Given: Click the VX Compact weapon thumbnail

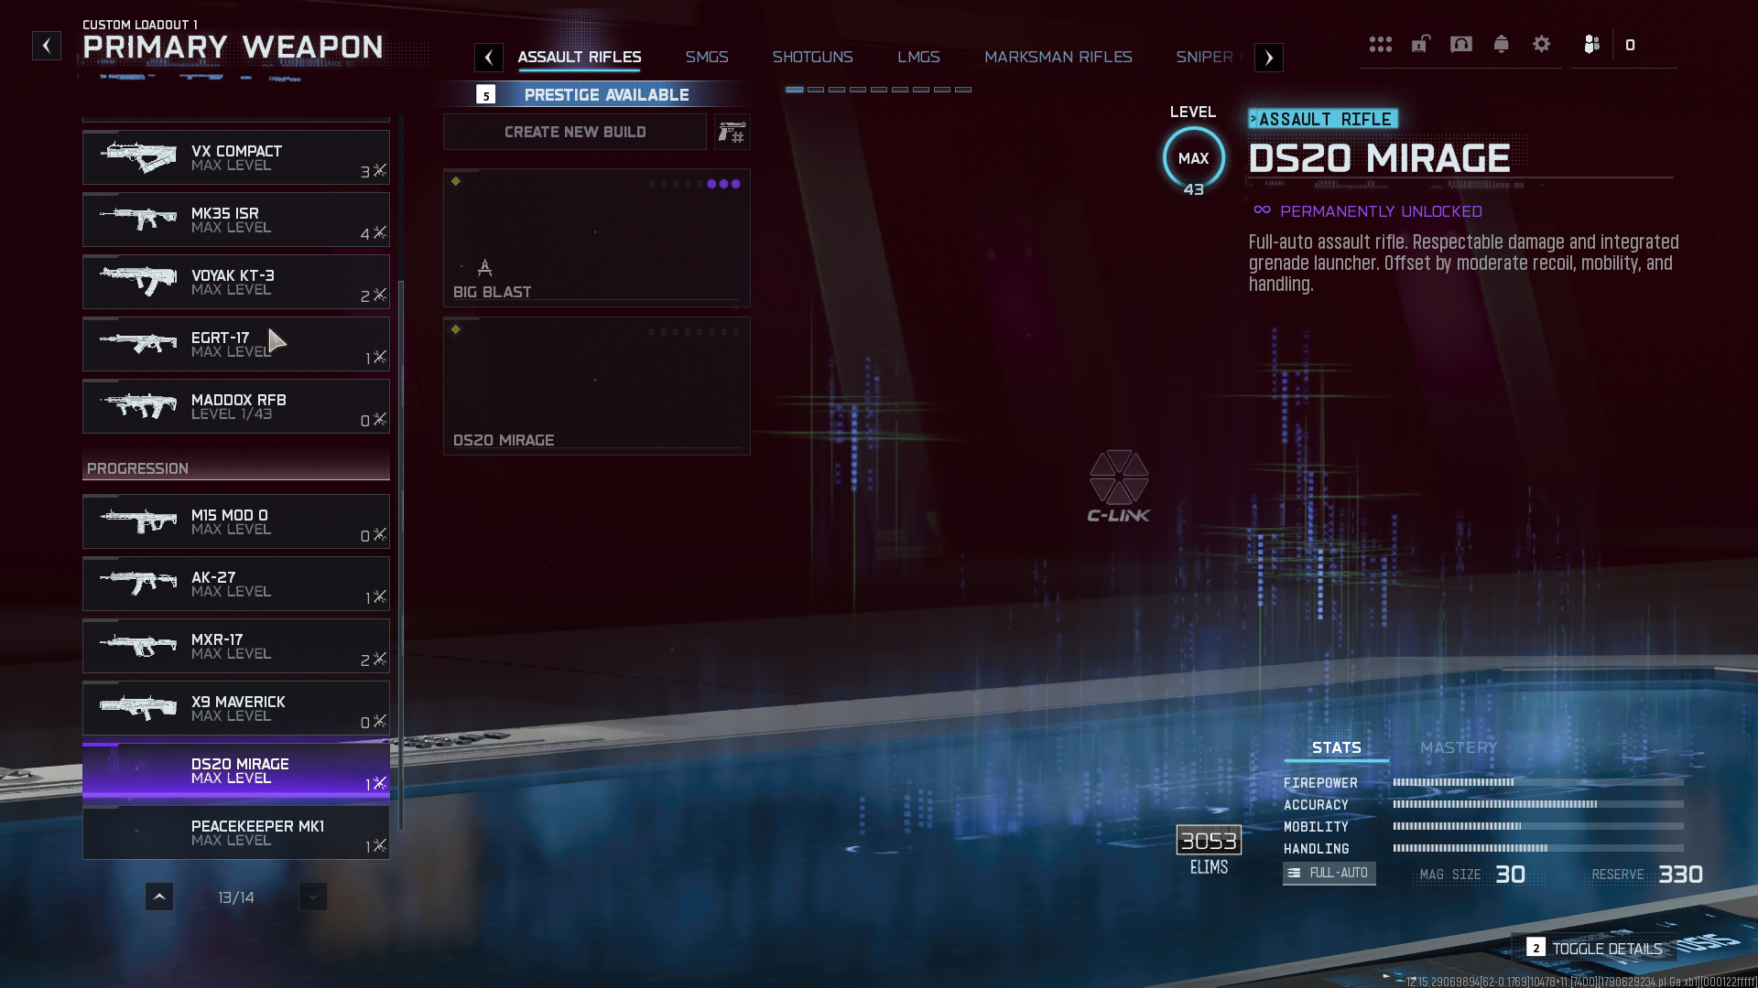Looking at the screenshot, I should point(138,157).
